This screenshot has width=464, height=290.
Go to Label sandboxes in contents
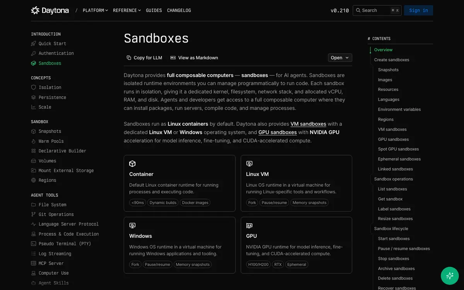click(x=394, y=209)
